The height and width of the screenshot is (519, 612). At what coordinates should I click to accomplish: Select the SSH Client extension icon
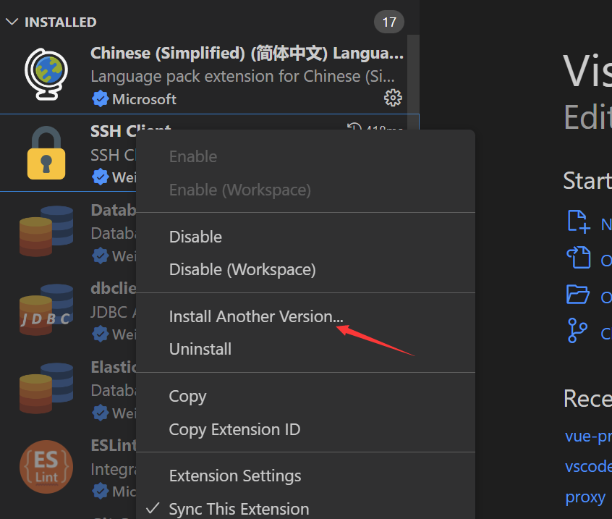46,153
